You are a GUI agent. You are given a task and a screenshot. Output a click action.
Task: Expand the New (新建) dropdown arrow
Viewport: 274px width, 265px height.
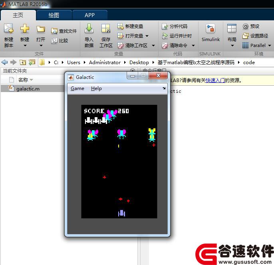[x=25, y=46]
